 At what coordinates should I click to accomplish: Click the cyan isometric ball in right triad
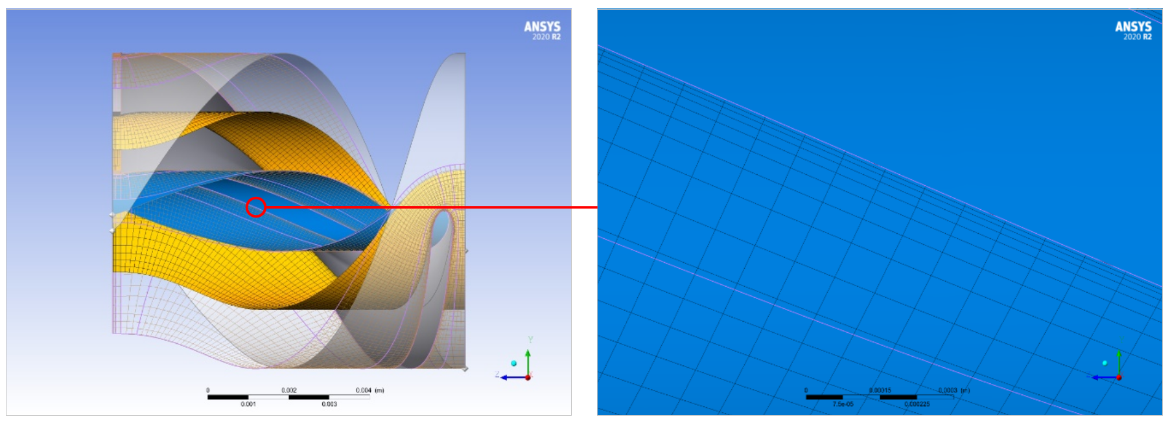coord(1105,363)
